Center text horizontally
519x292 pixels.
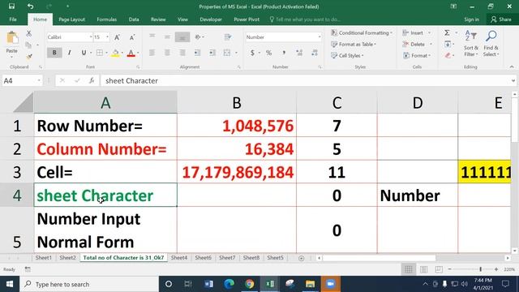pos(168,53)
